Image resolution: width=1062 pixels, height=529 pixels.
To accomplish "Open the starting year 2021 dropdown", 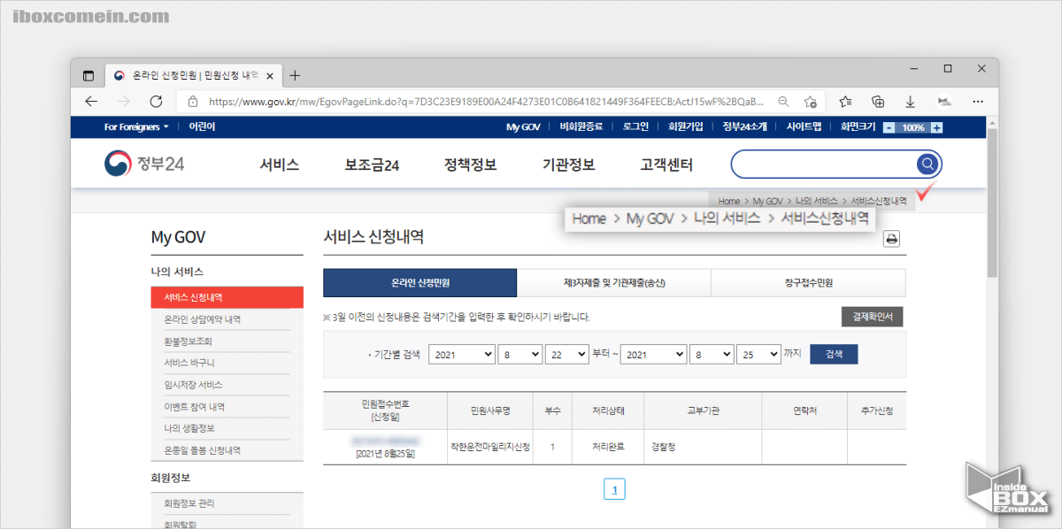I will pos(461,353).
